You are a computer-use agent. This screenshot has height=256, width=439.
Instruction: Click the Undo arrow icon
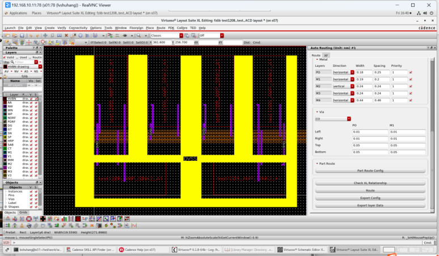click(x=31, y=36)
